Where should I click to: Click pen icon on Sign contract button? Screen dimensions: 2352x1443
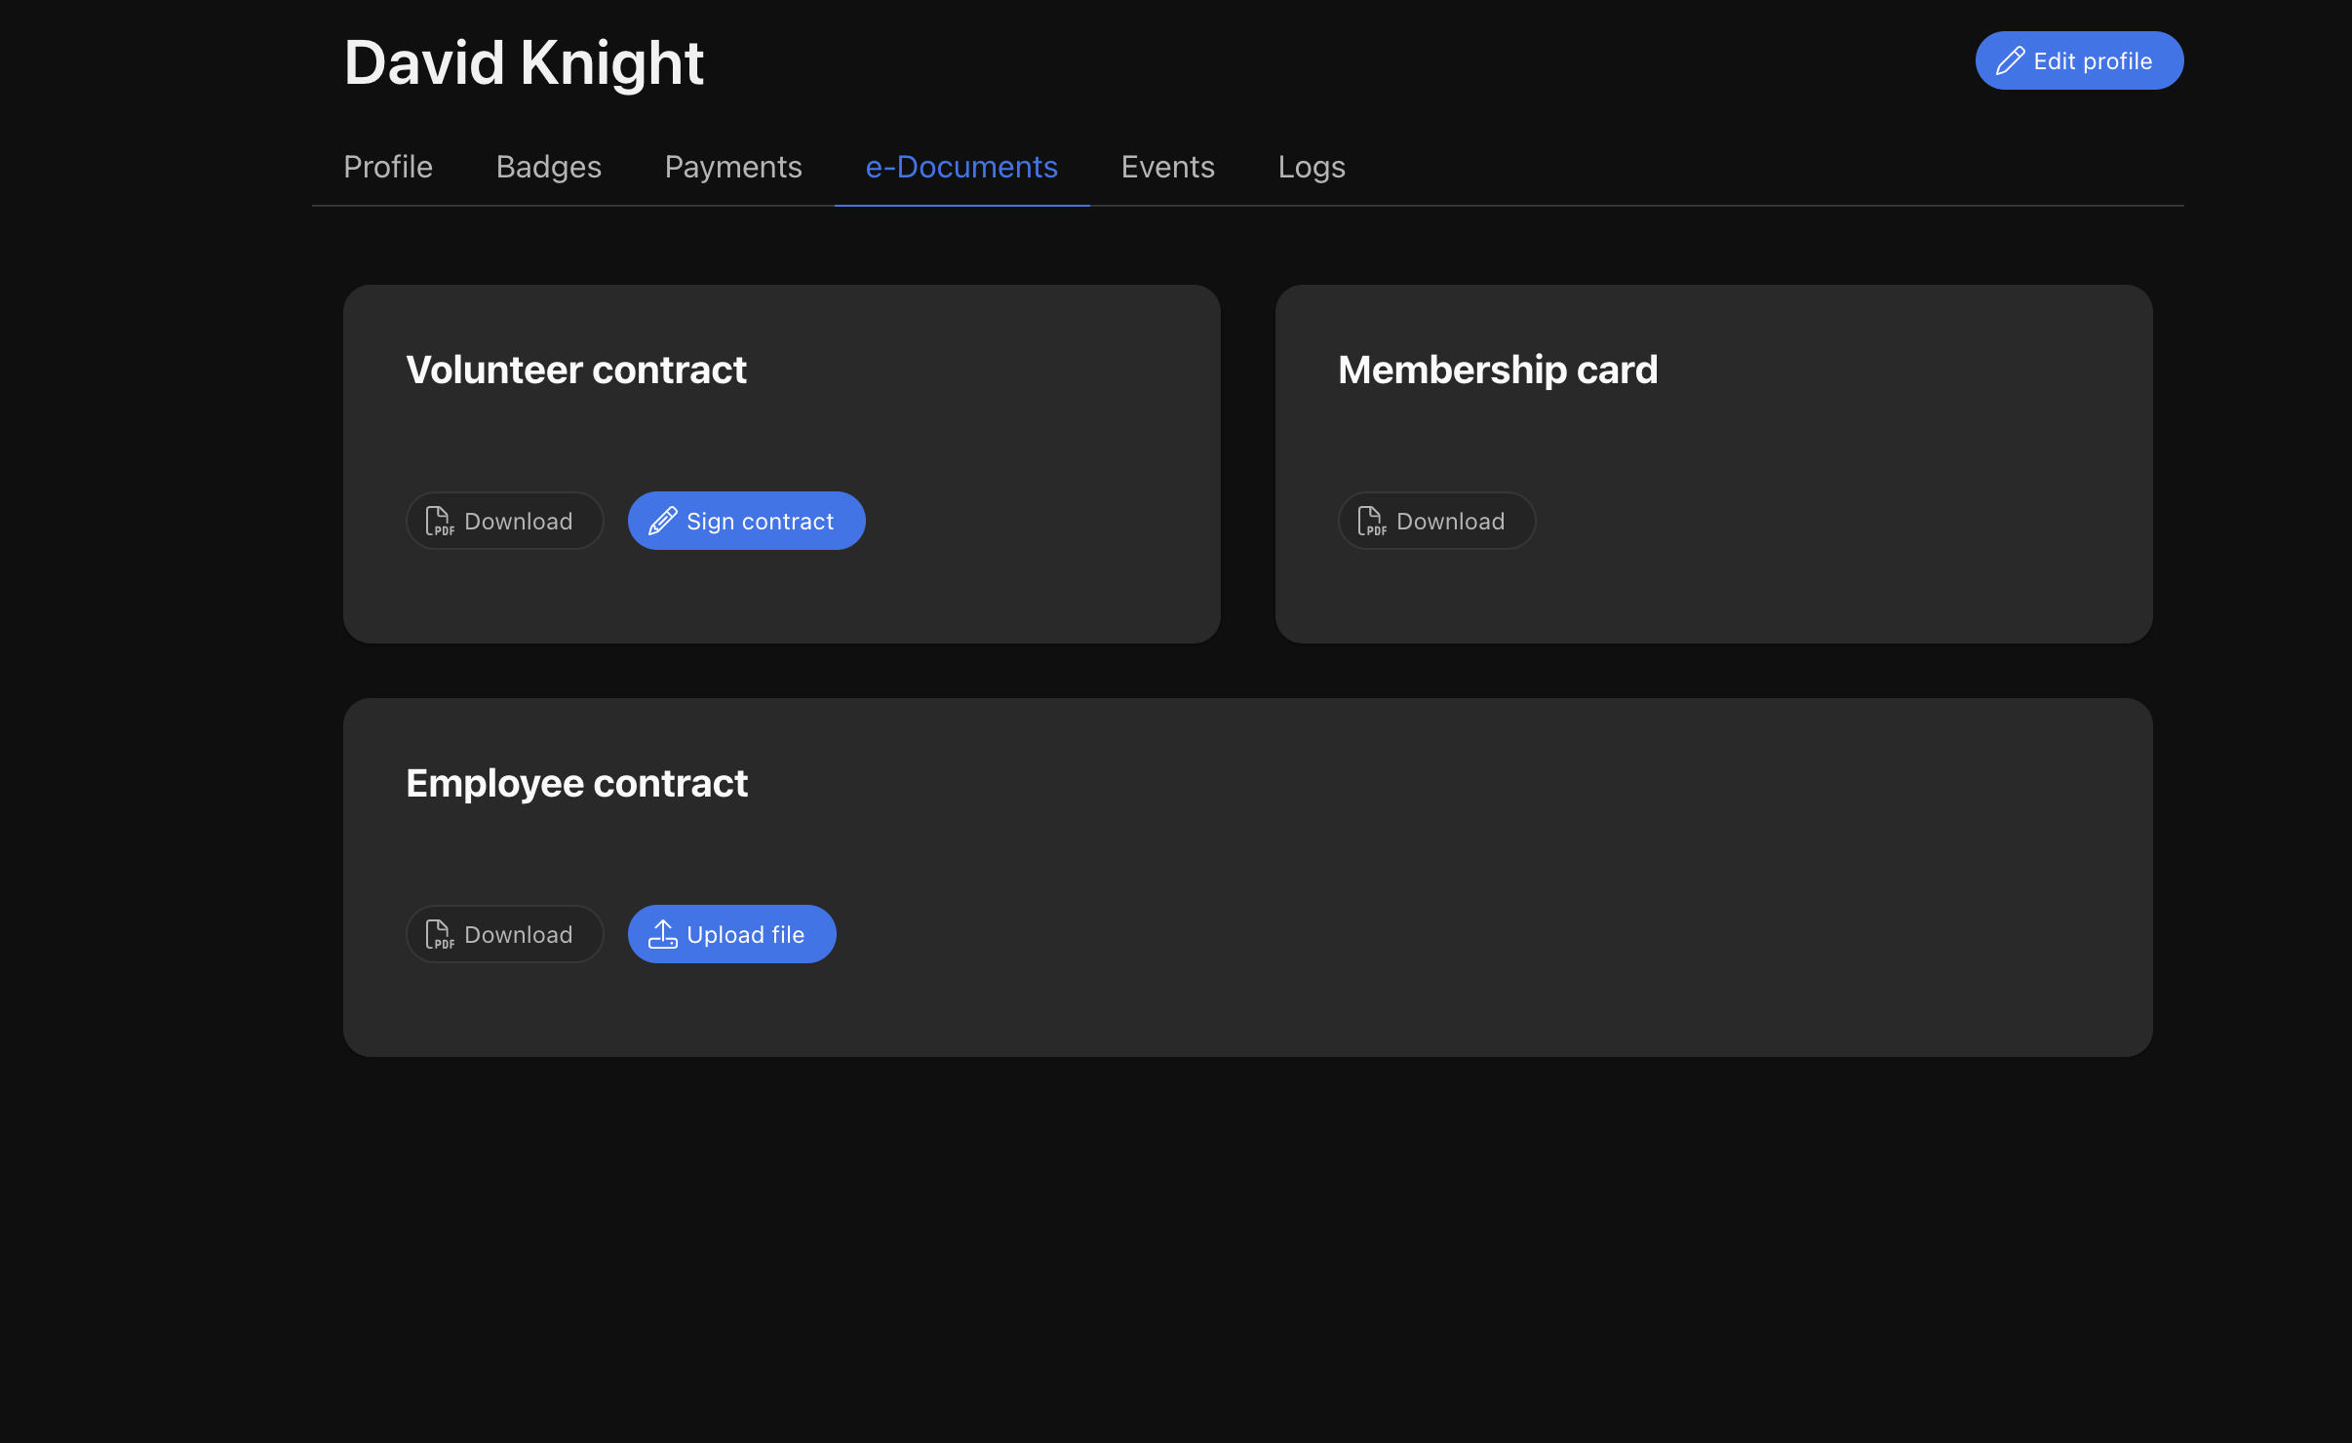[663, 522]
